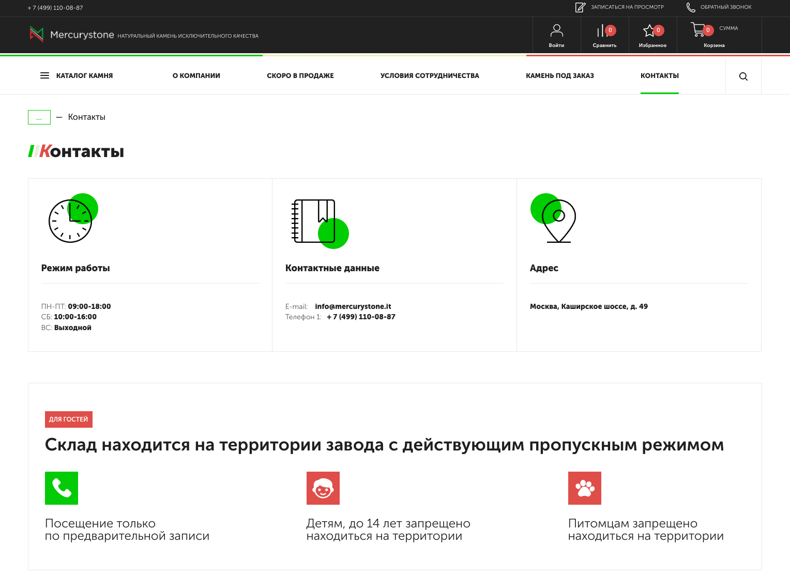Click the red Для гостей label
Screen dimensions: 790x576
[69, 419]
